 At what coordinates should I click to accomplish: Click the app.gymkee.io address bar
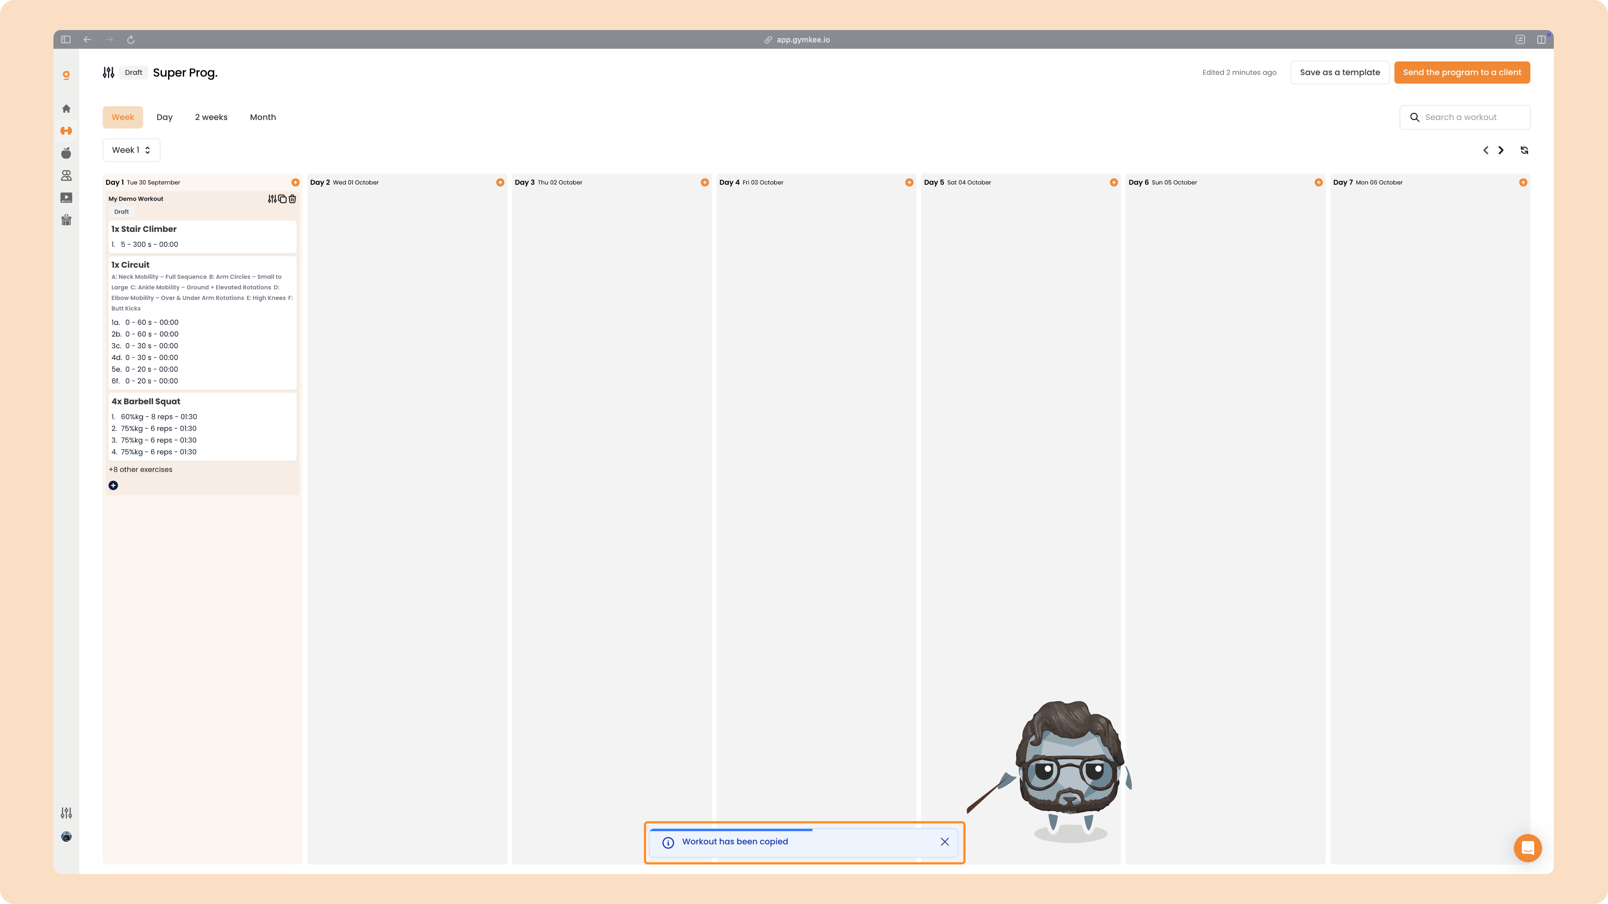(798, 39)
